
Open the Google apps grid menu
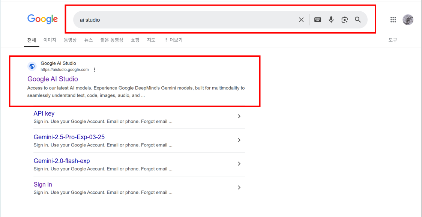pyautogui.click(x=393, y=20)
